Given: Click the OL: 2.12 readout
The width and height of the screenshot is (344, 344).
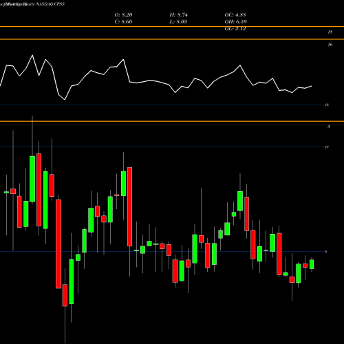Looking at the screenshot, I should [x=235, y=29].
